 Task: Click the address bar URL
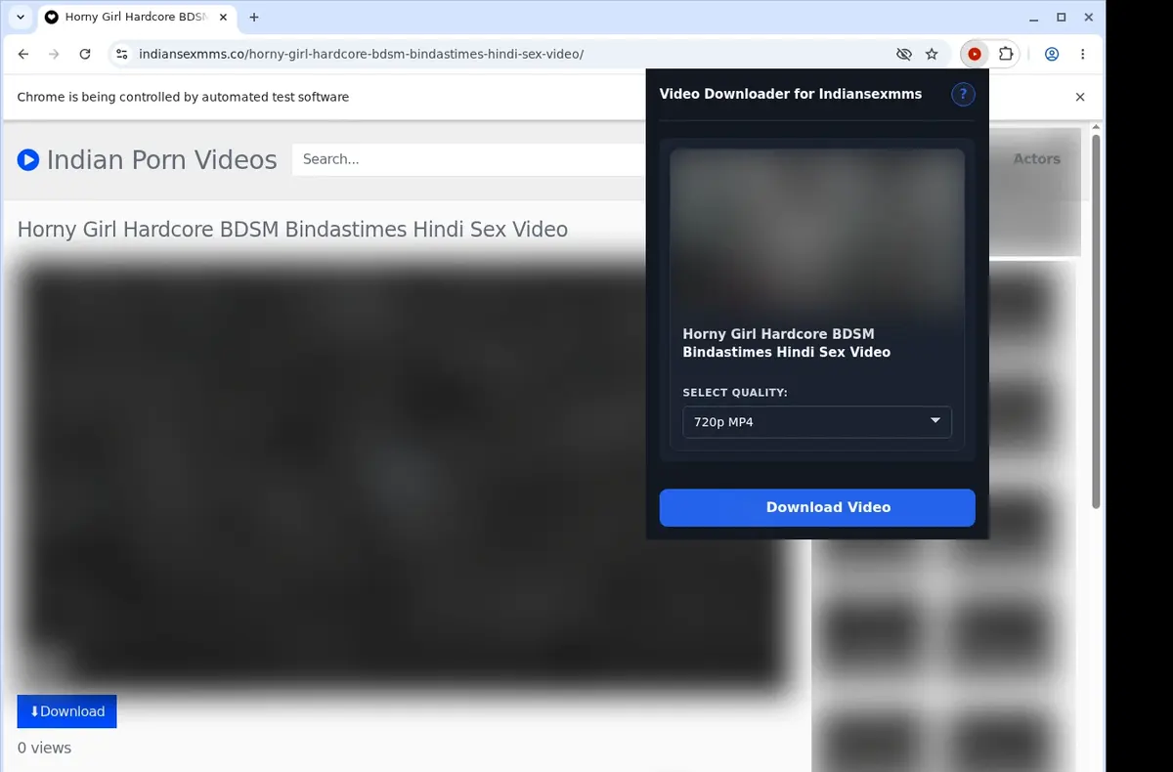tap(361, 54)
